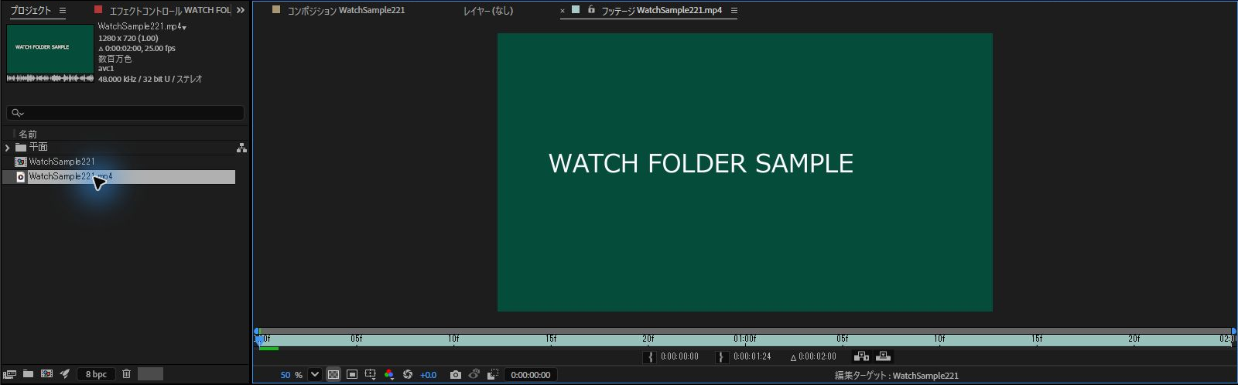Click the Effect Controls red label square

pos(97,10)
